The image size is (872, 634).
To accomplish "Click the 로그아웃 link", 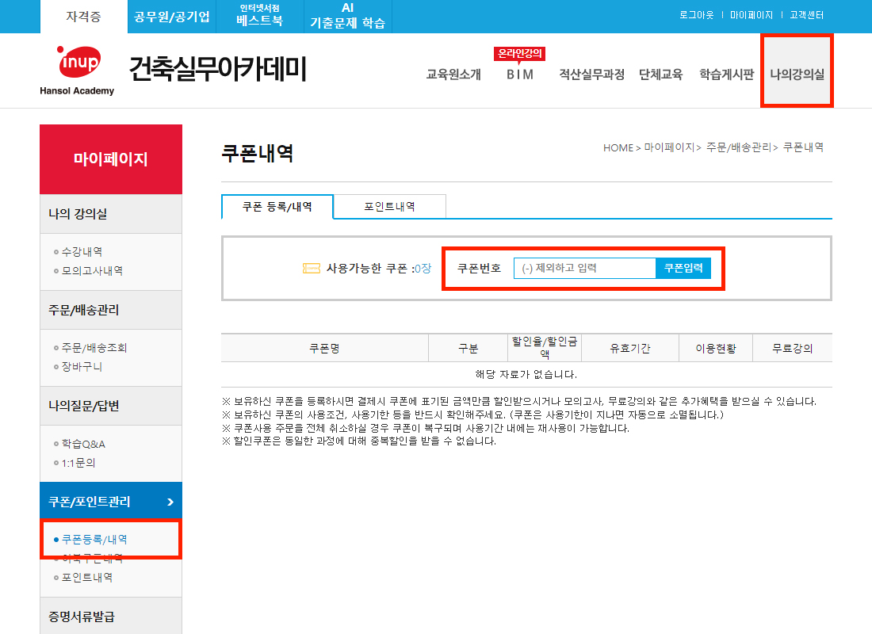I will click(697, 15).
